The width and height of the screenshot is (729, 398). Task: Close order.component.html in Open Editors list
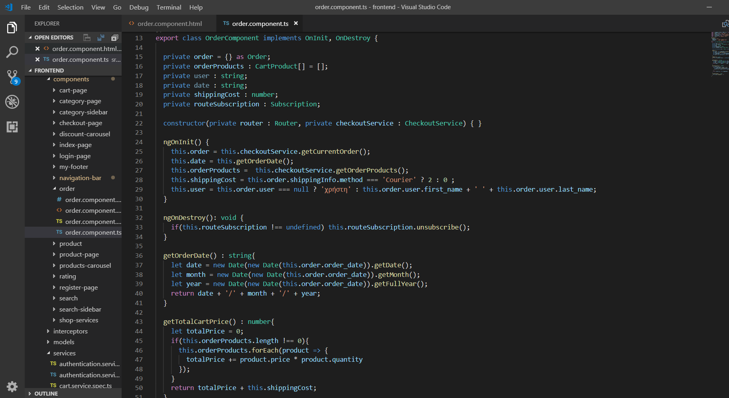pos(37,49)
